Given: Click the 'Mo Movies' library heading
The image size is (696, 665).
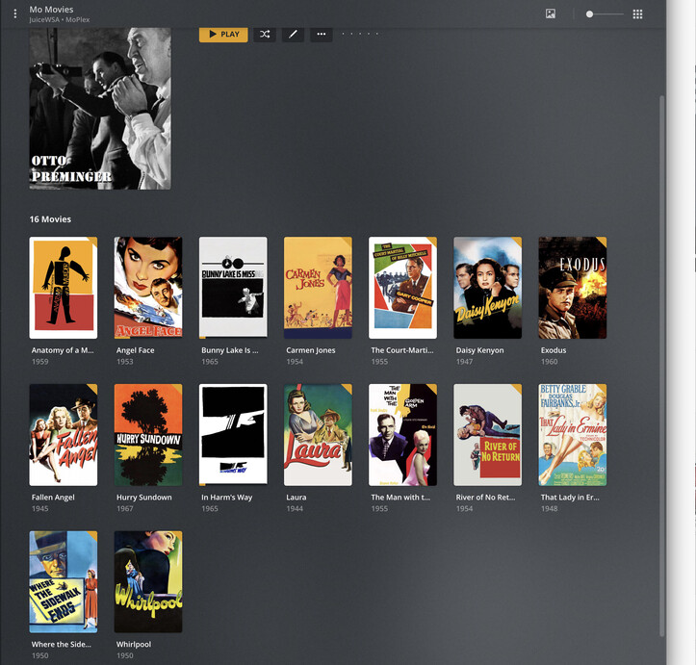Looking at the screenshot, I should click(x=51, y=10).
